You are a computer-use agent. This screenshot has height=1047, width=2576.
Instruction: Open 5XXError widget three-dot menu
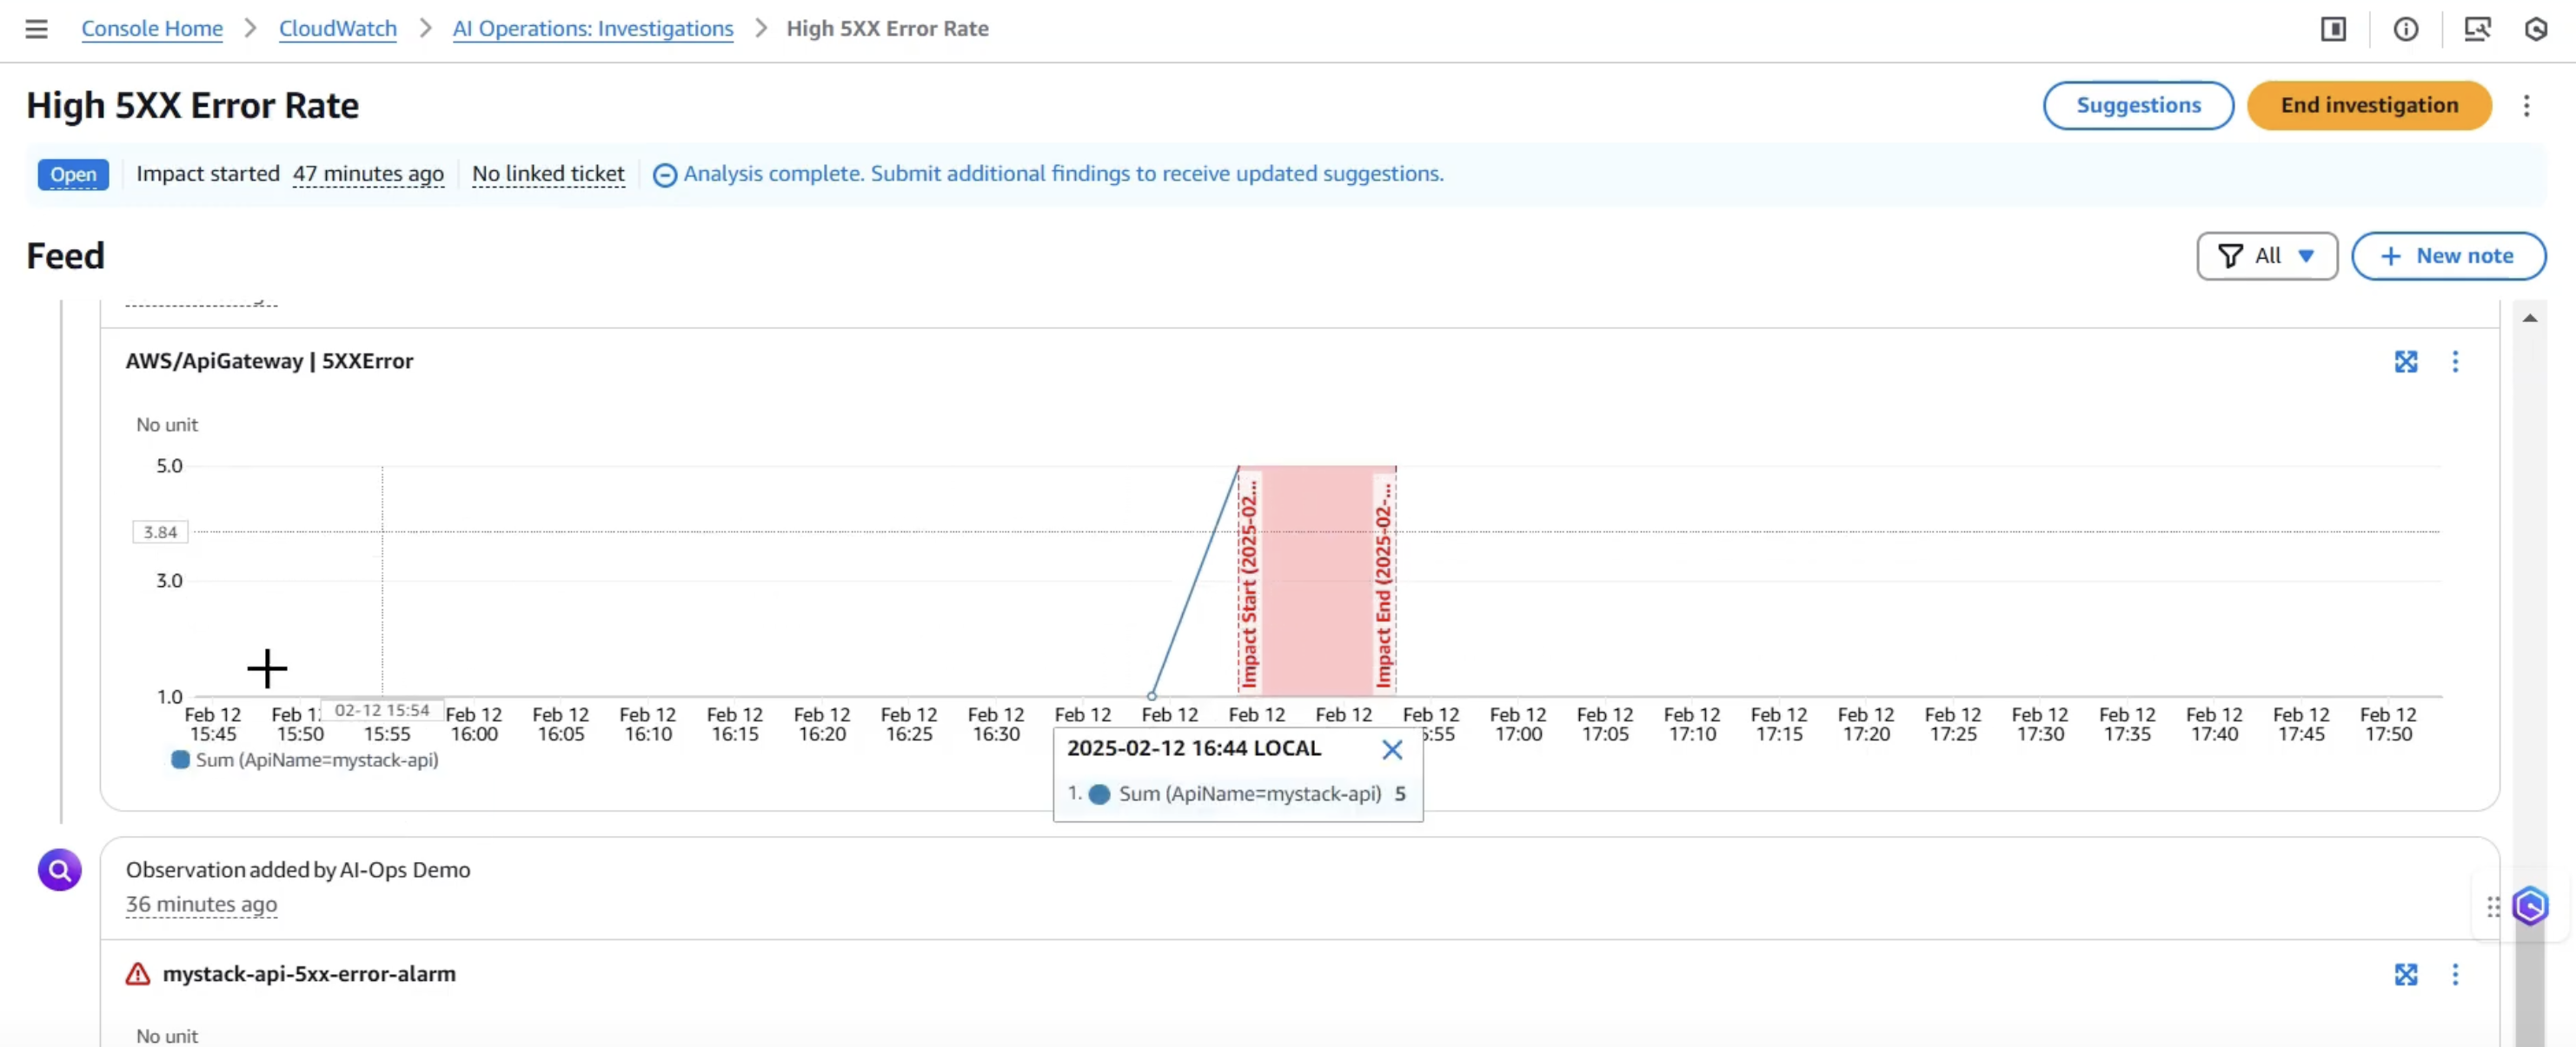tap(2454, 362)
